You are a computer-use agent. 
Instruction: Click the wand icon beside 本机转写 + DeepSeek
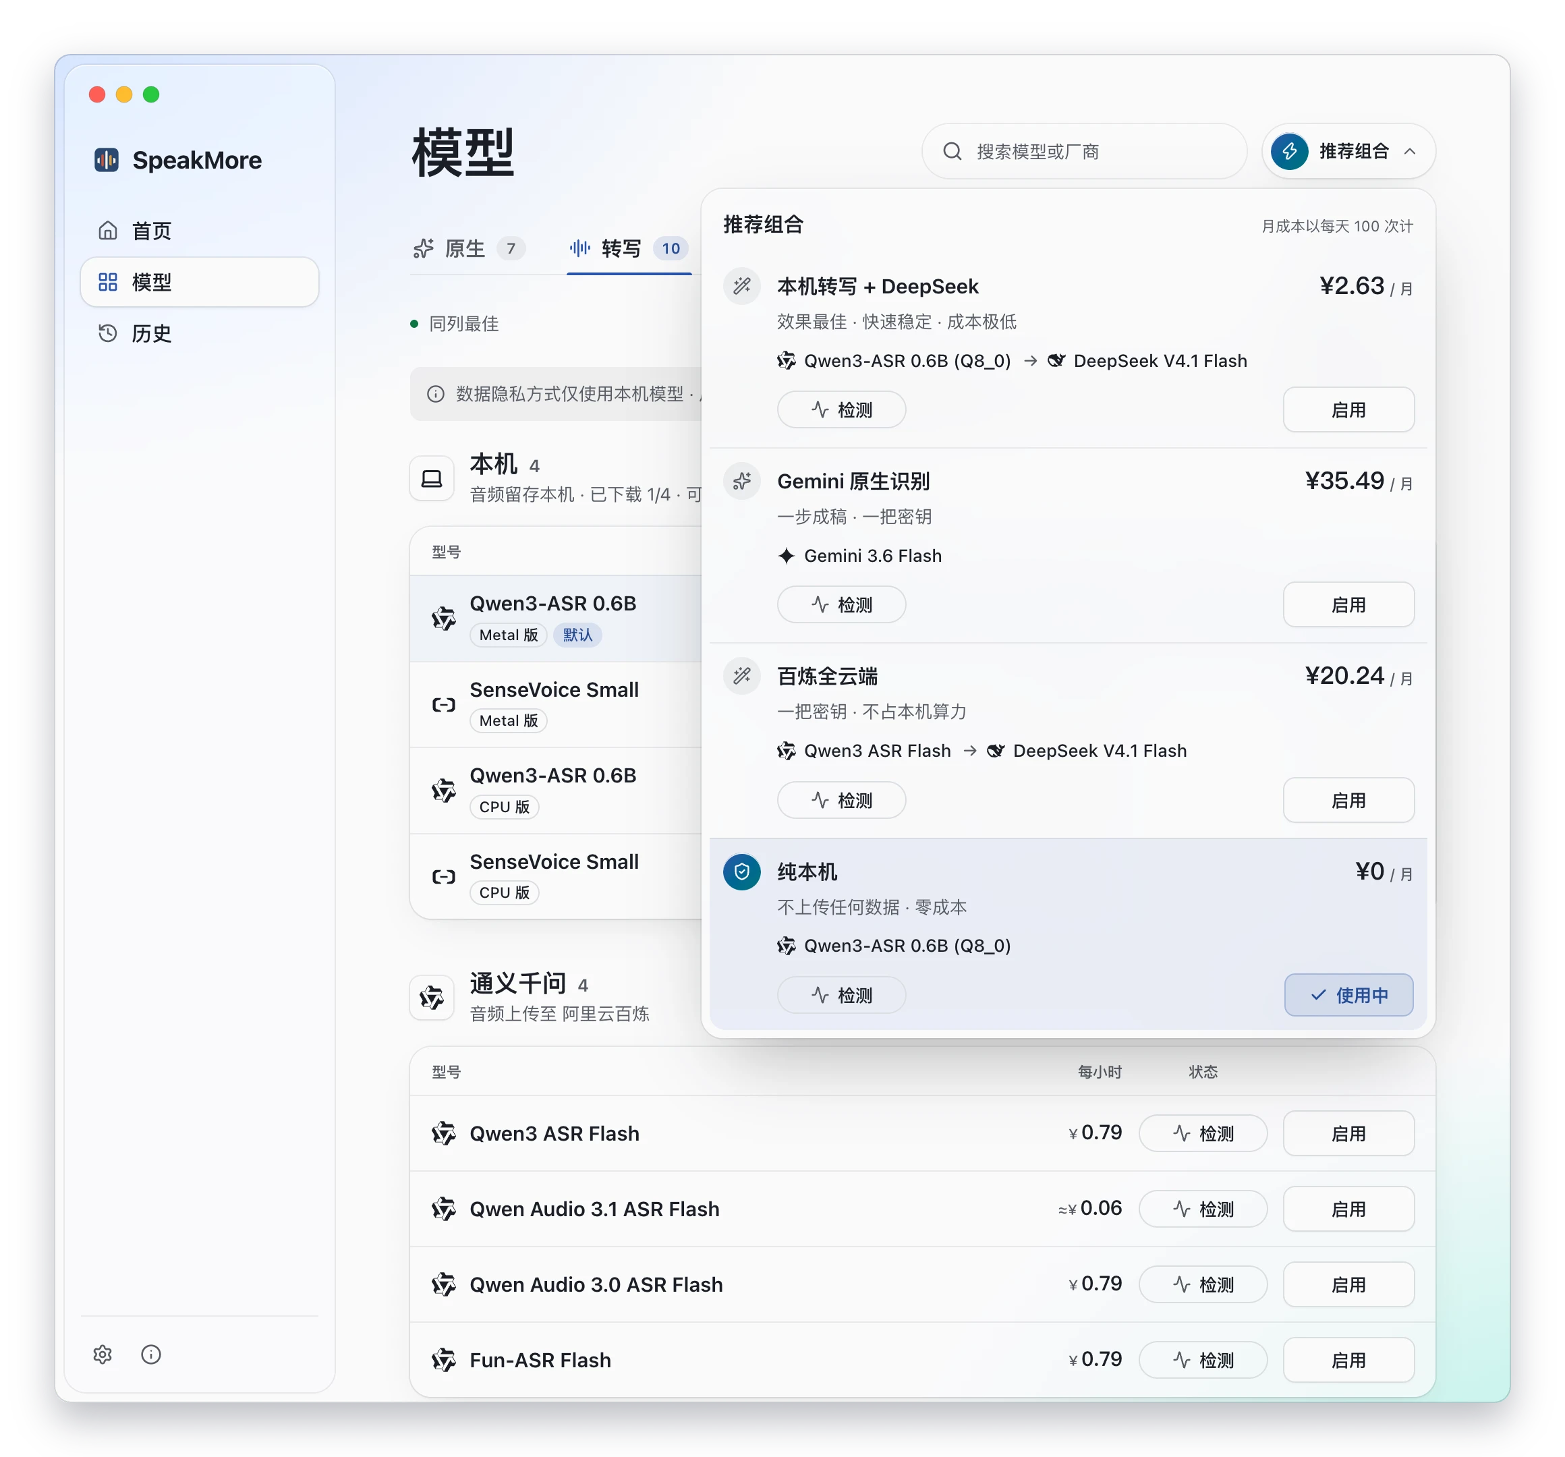point(741,286)
